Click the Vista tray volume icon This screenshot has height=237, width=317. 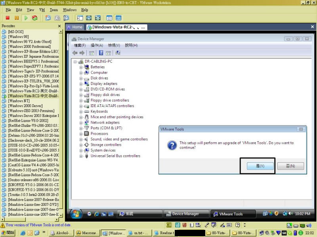click(290, 213)
